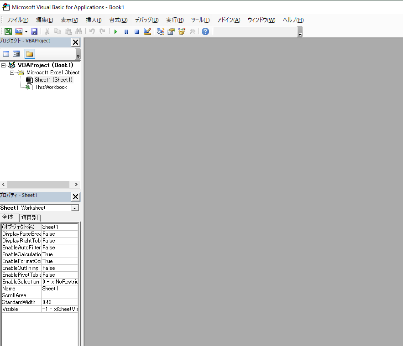The height and width of the screenshot is (346, 403).
Task: Open the ヘルプ(H) menu
Action: coord(293,20)
